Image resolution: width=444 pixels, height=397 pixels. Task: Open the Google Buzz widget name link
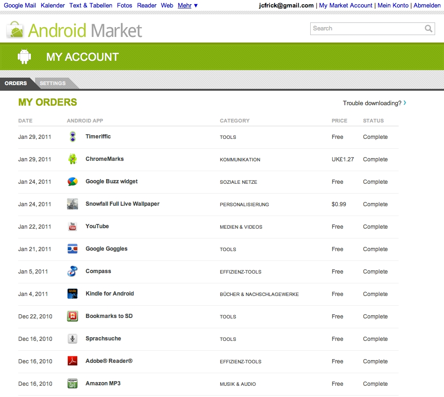click(x=111, y=181)
